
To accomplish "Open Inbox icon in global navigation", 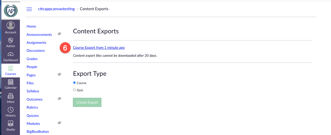I will pyautogui.click(x=11, y=96).
